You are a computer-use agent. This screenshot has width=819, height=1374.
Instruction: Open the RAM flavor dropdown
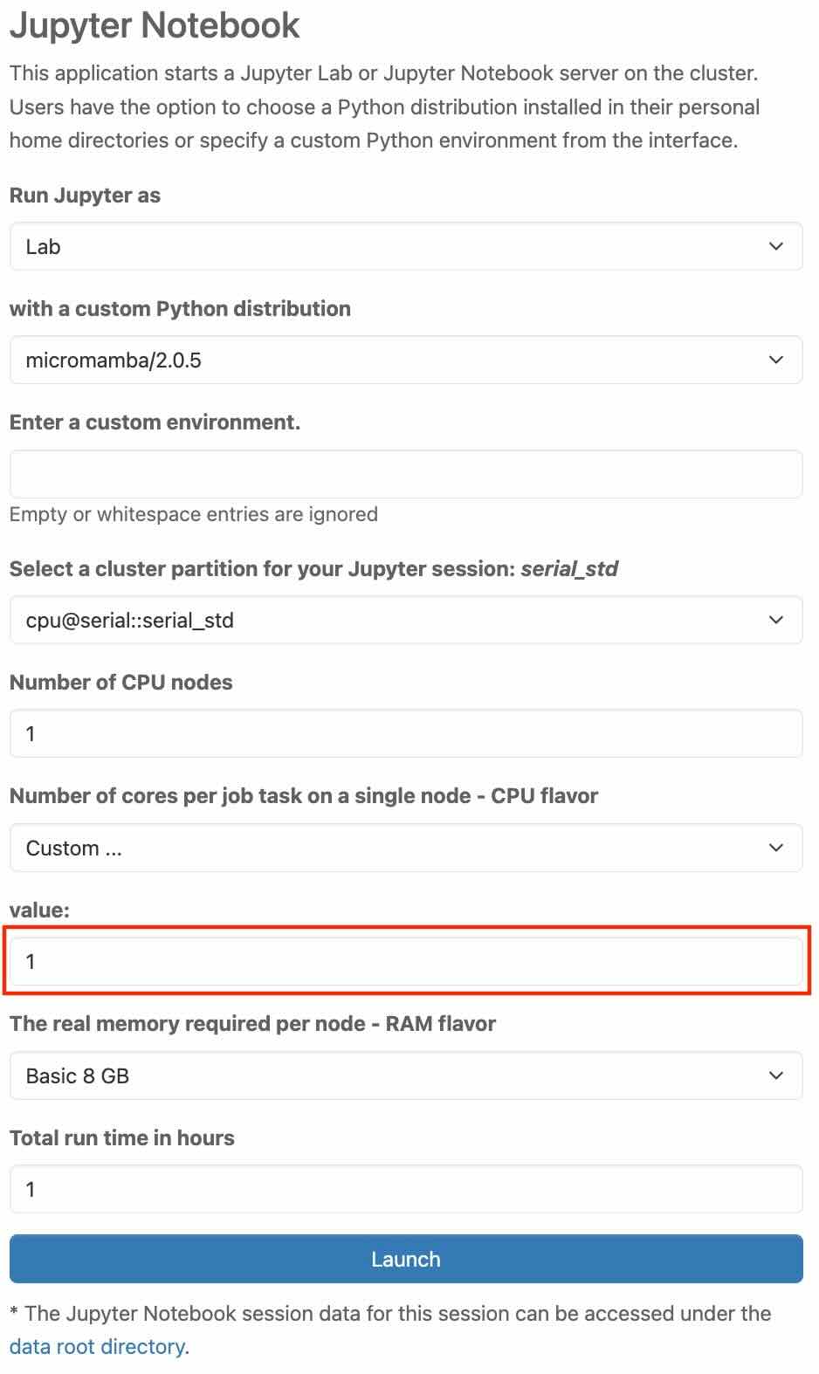[x=393, y=1075]
